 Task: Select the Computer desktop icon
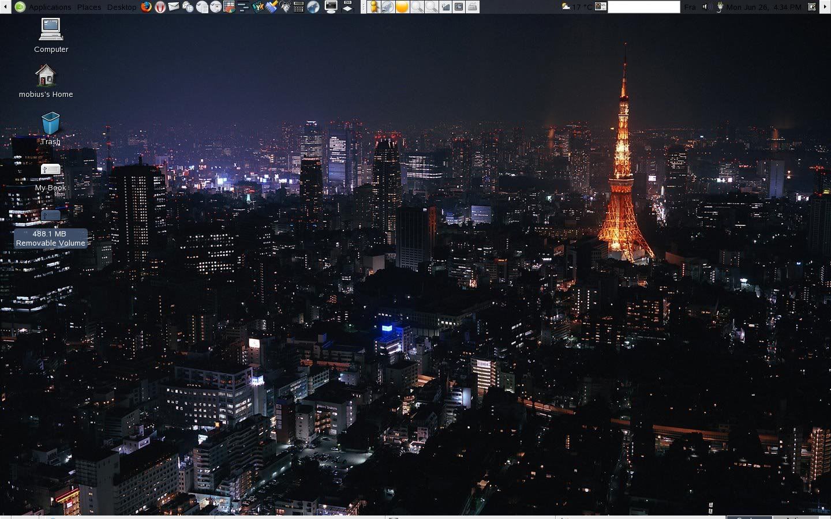pos(51,36)
